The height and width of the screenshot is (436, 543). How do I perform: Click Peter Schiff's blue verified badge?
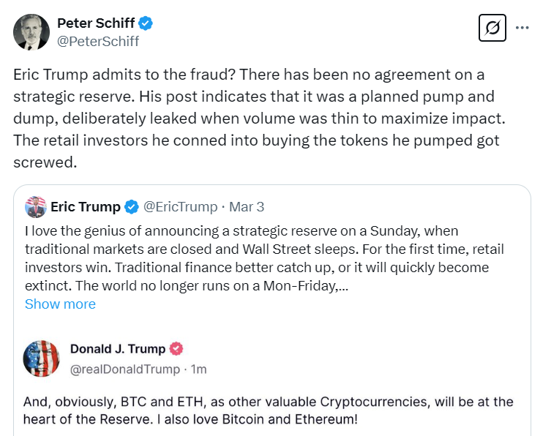(x=146, y=23)
